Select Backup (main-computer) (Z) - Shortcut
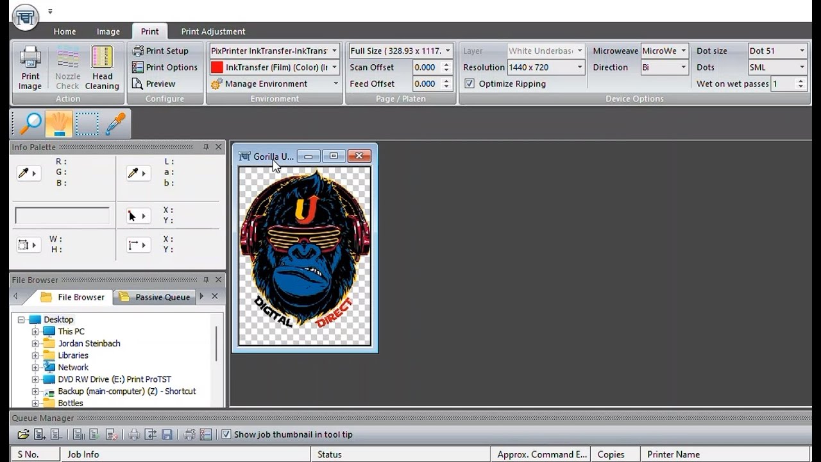821x462 pixels. coord(127,391)
